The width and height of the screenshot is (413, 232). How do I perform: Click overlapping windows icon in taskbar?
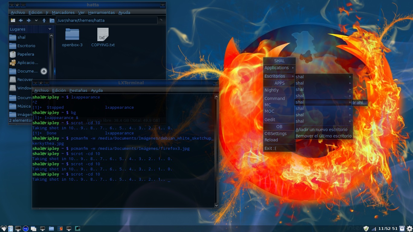pyautogui.click(x=33, y=229)
